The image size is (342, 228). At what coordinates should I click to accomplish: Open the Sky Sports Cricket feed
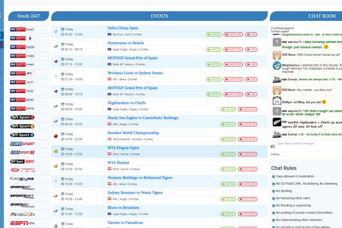22,56
